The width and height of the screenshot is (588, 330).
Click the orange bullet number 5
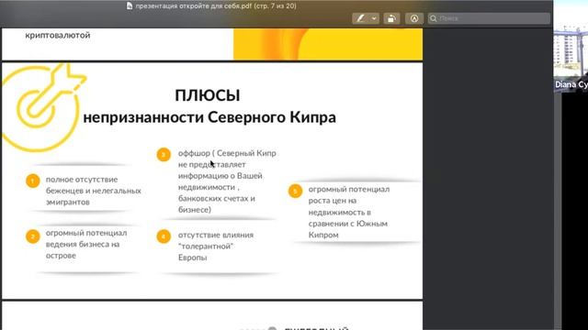tap(295, 191)
